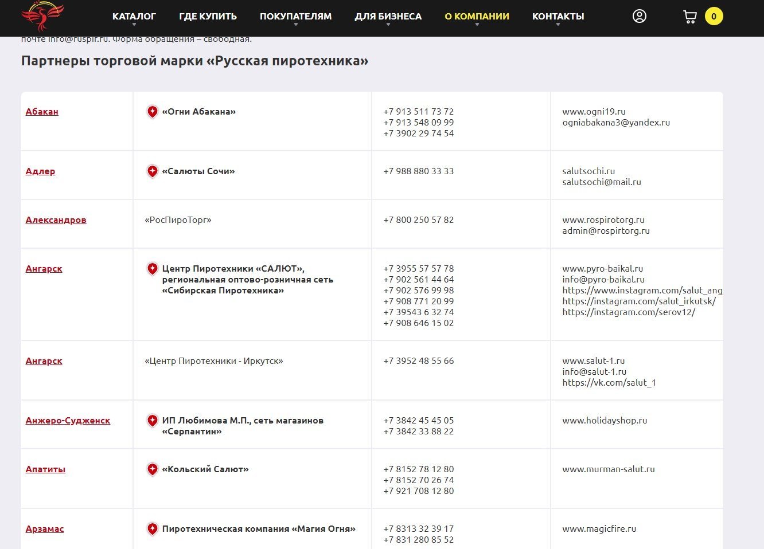Expand the ПОКУПАТЕЛЯМ dropdown menu
Viewport: 764px width, 549px height.
click(x=295, y=17)
